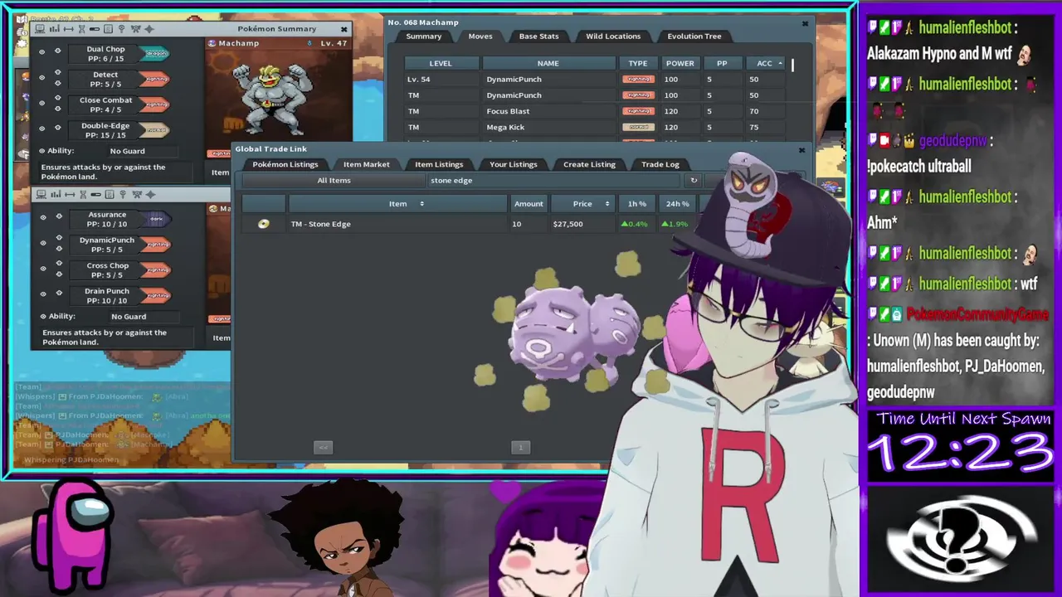Toggle eye icon beside Drain Punch
Image resolution: width=1062 pixels, height=597 pixels.
43,294
